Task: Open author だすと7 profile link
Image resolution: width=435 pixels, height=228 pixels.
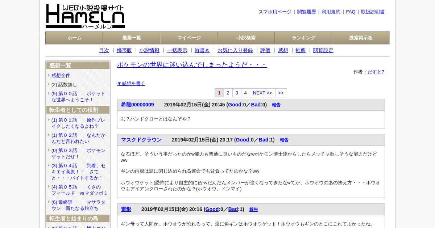Action: (376, 72)
